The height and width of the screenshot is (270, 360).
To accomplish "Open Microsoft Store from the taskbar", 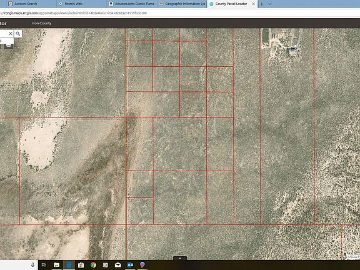I will pyautogui.click(x=81, y=265).
